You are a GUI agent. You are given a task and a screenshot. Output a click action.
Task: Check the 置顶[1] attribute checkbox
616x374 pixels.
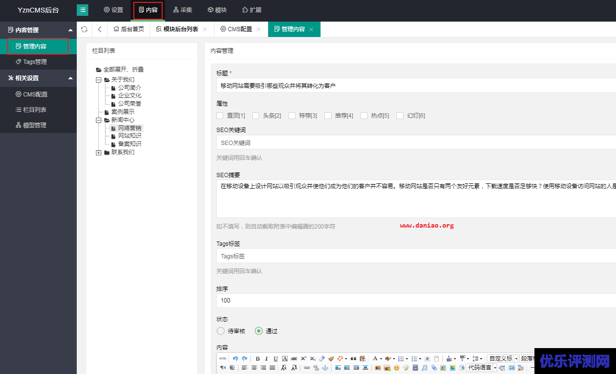point(220,115)
